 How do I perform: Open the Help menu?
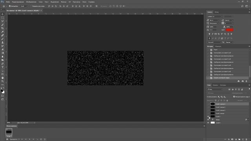pyautogui.click(x=91, y=2)
